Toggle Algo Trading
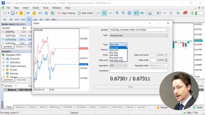The height and width of the screenshot is (115, 205). 67,13
